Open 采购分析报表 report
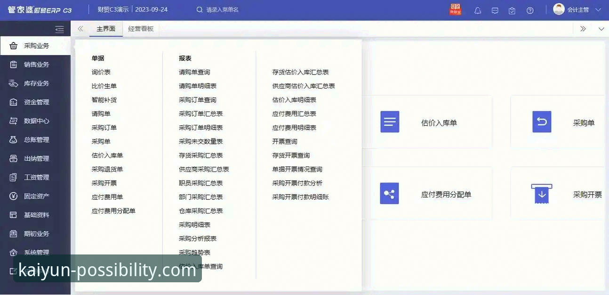Image resolution: width=609 pixels, height=295 pixels. [x=198, y=238]
